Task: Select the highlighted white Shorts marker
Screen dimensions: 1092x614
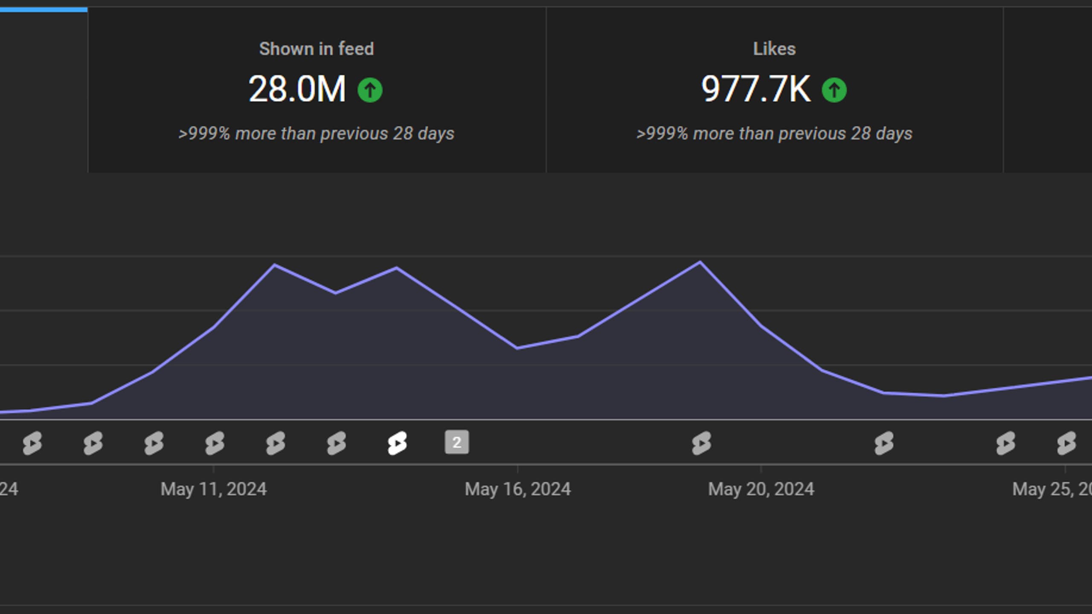Action: 397,443
